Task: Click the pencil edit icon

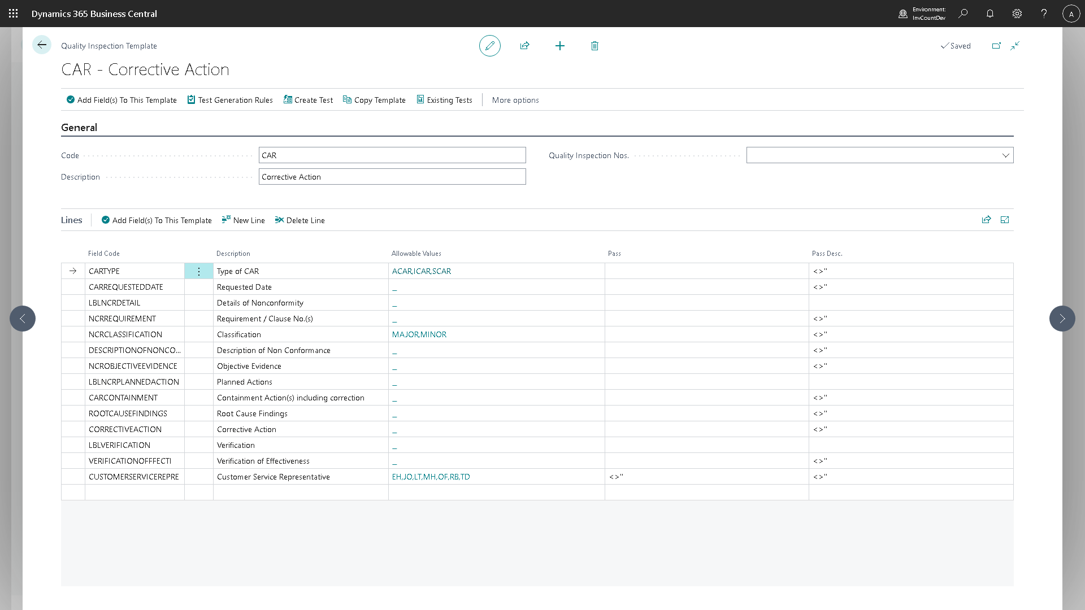Action: (x=490, y=46)
